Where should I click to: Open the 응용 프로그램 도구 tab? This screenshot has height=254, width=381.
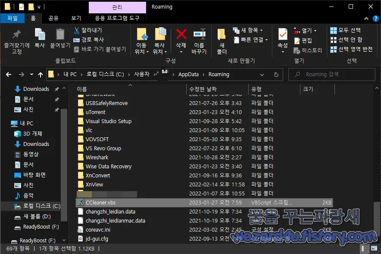[117, 18]
